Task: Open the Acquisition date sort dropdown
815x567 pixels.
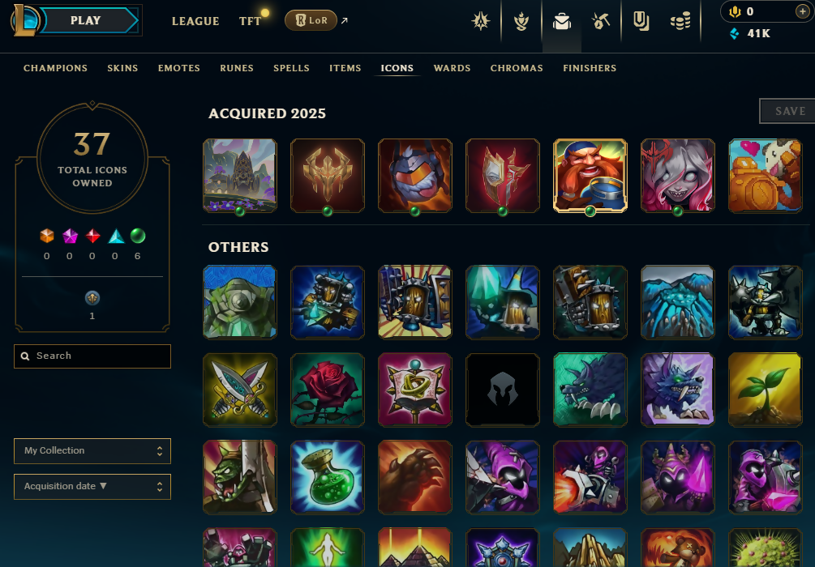Action: [92, 487]
